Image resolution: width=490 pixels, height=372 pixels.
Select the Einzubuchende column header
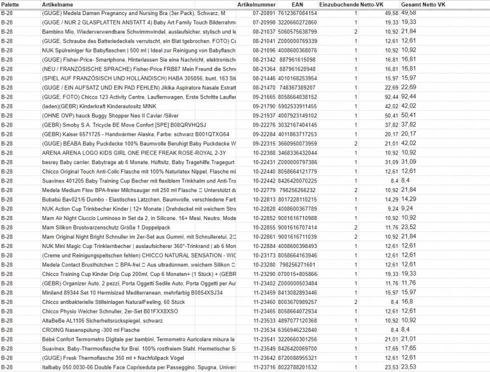(x=339, y=4)
